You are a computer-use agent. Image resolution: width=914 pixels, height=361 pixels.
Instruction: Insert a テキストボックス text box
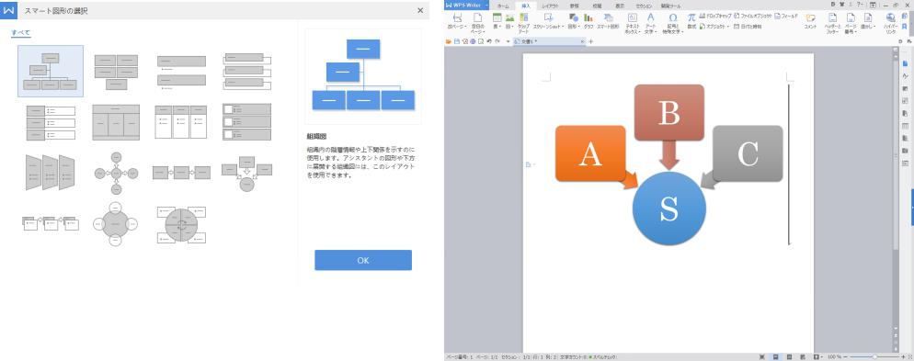point(632,23)
